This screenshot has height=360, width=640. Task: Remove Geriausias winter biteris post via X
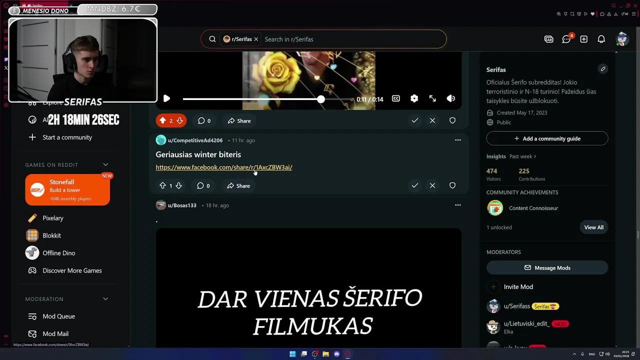(432, 185)
